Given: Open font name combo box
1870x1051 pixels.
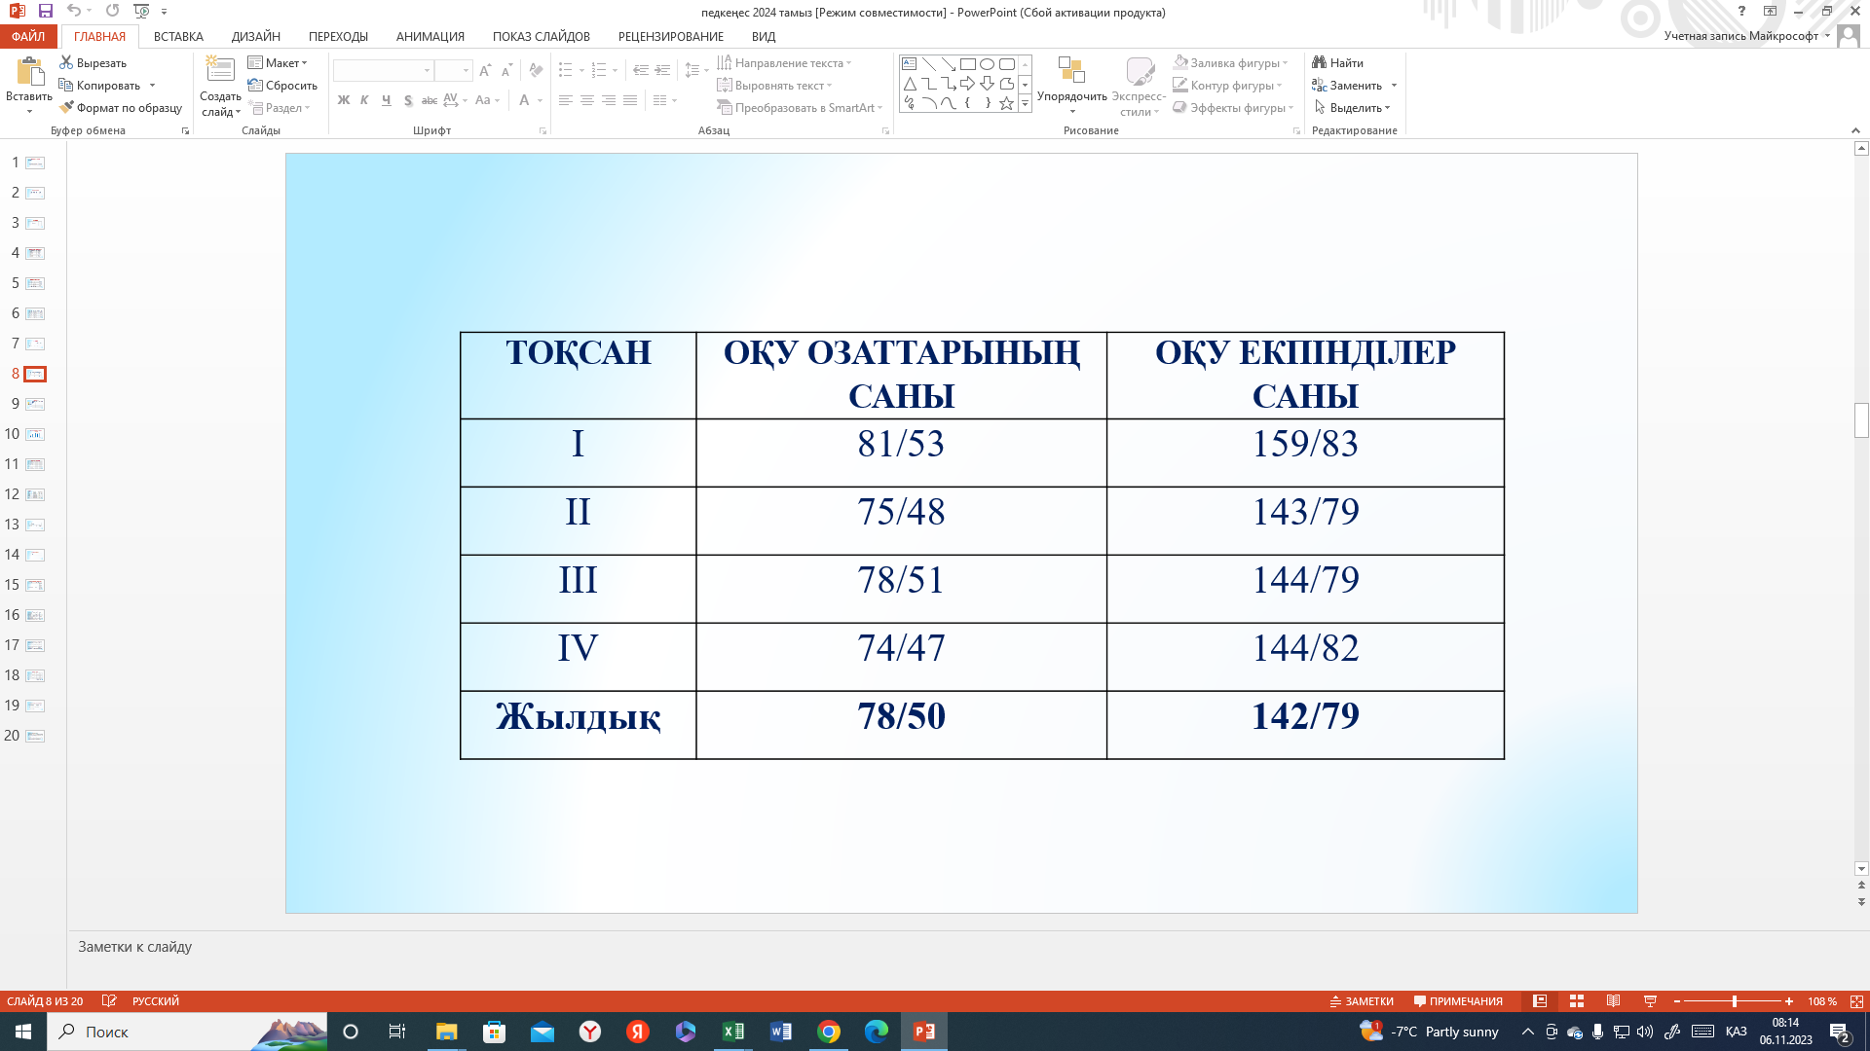Looking at the screenshot, I should point(383,70).
